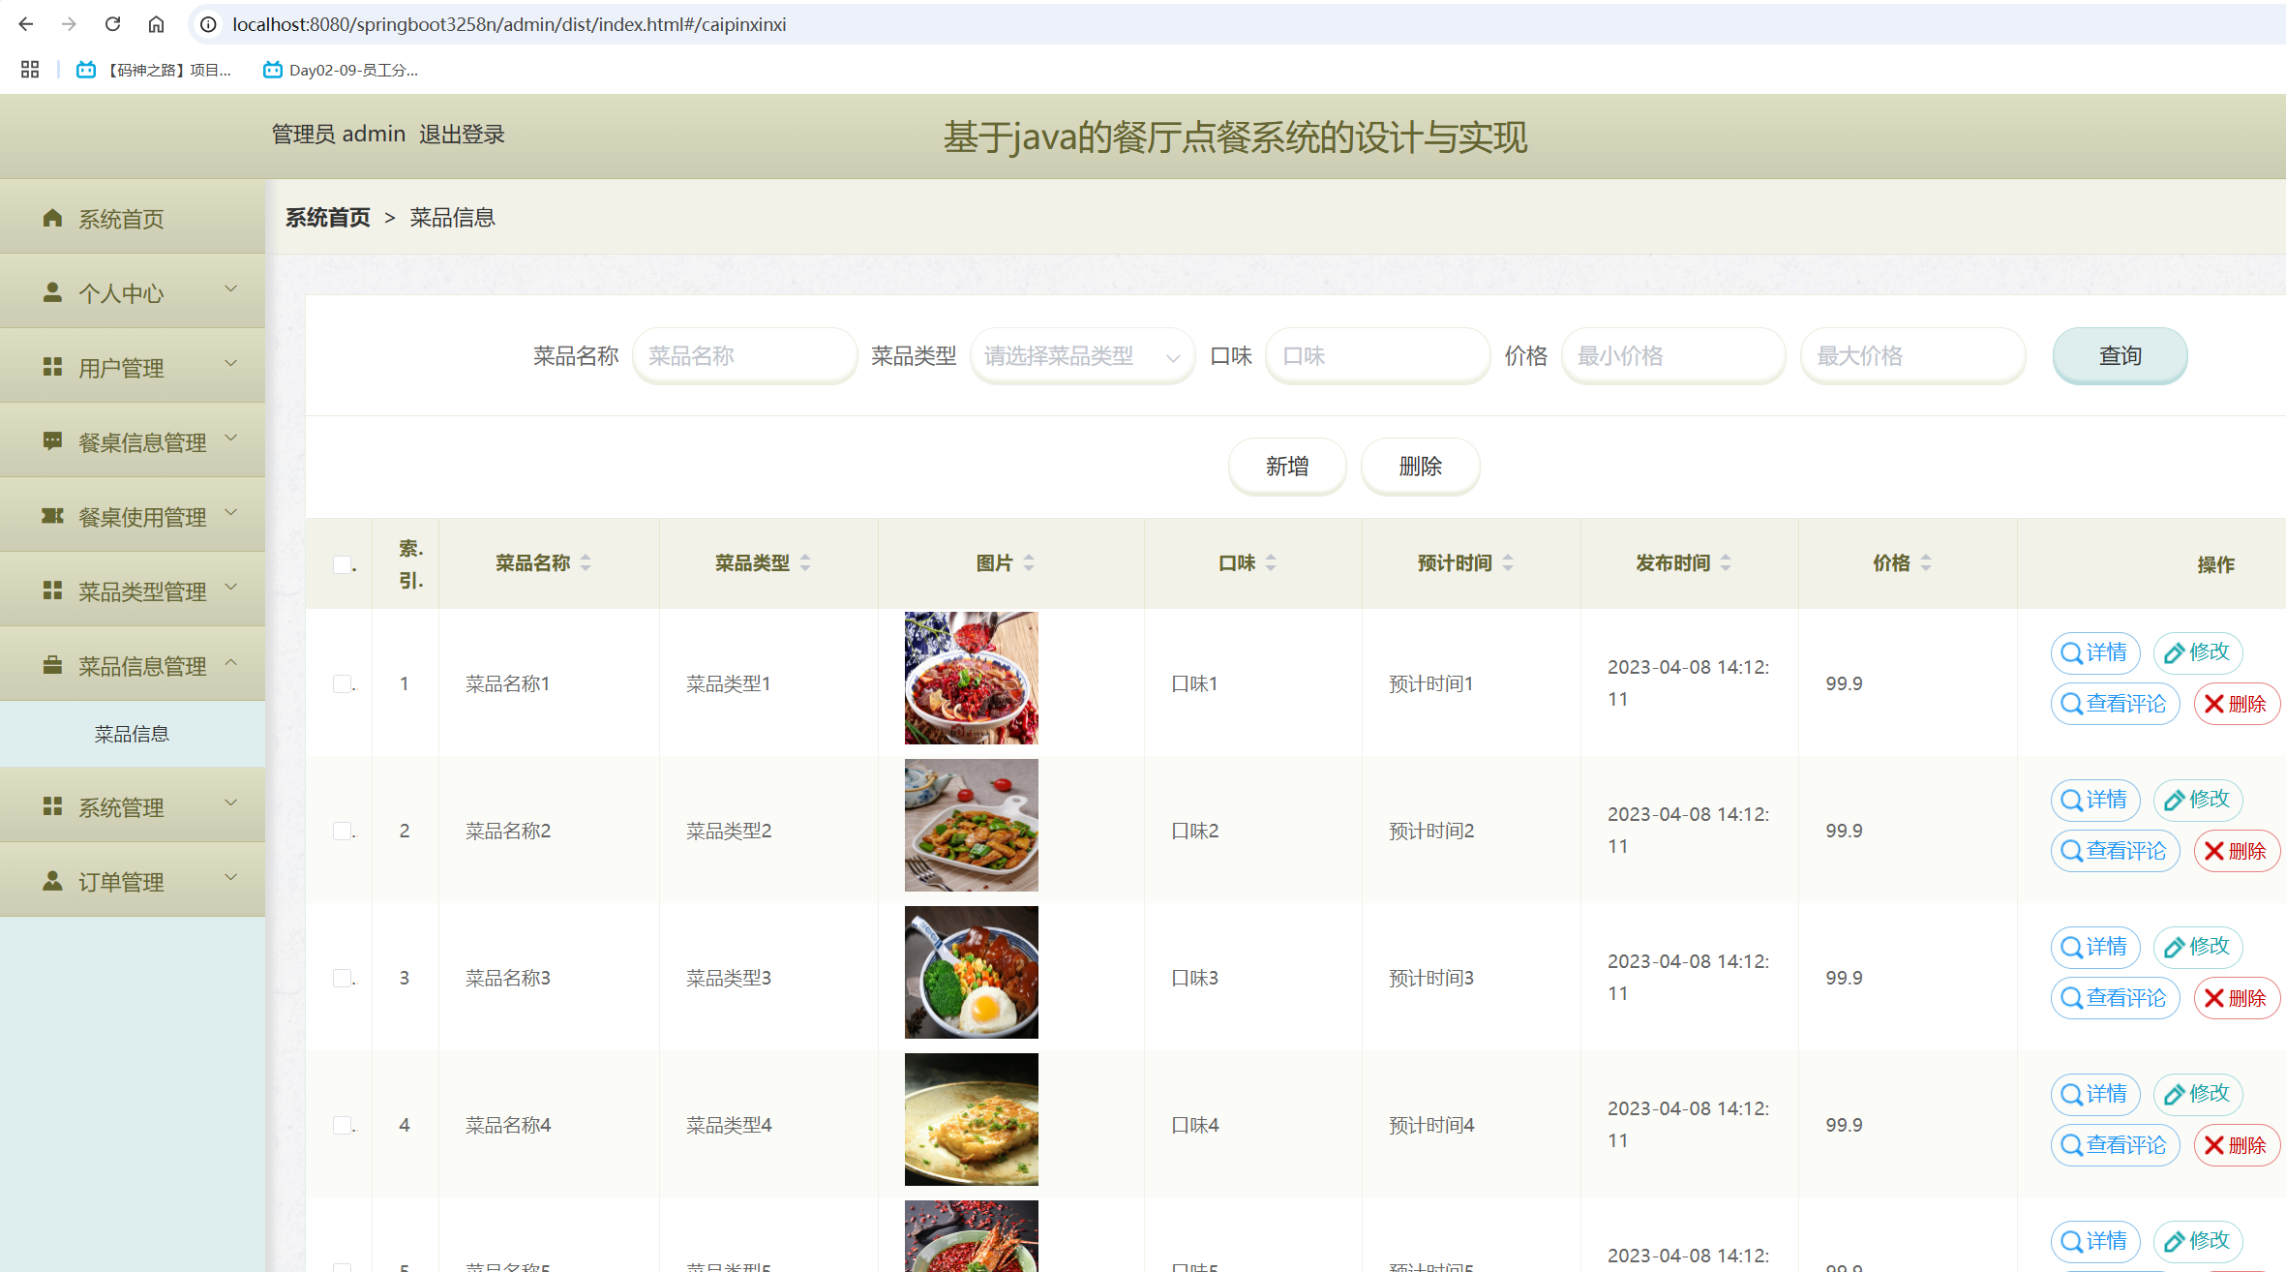Image resolution: width=2286 pixels, height=1272 pixels.
Task: Click the site info icon in address bar
Action: coord(208,24)
